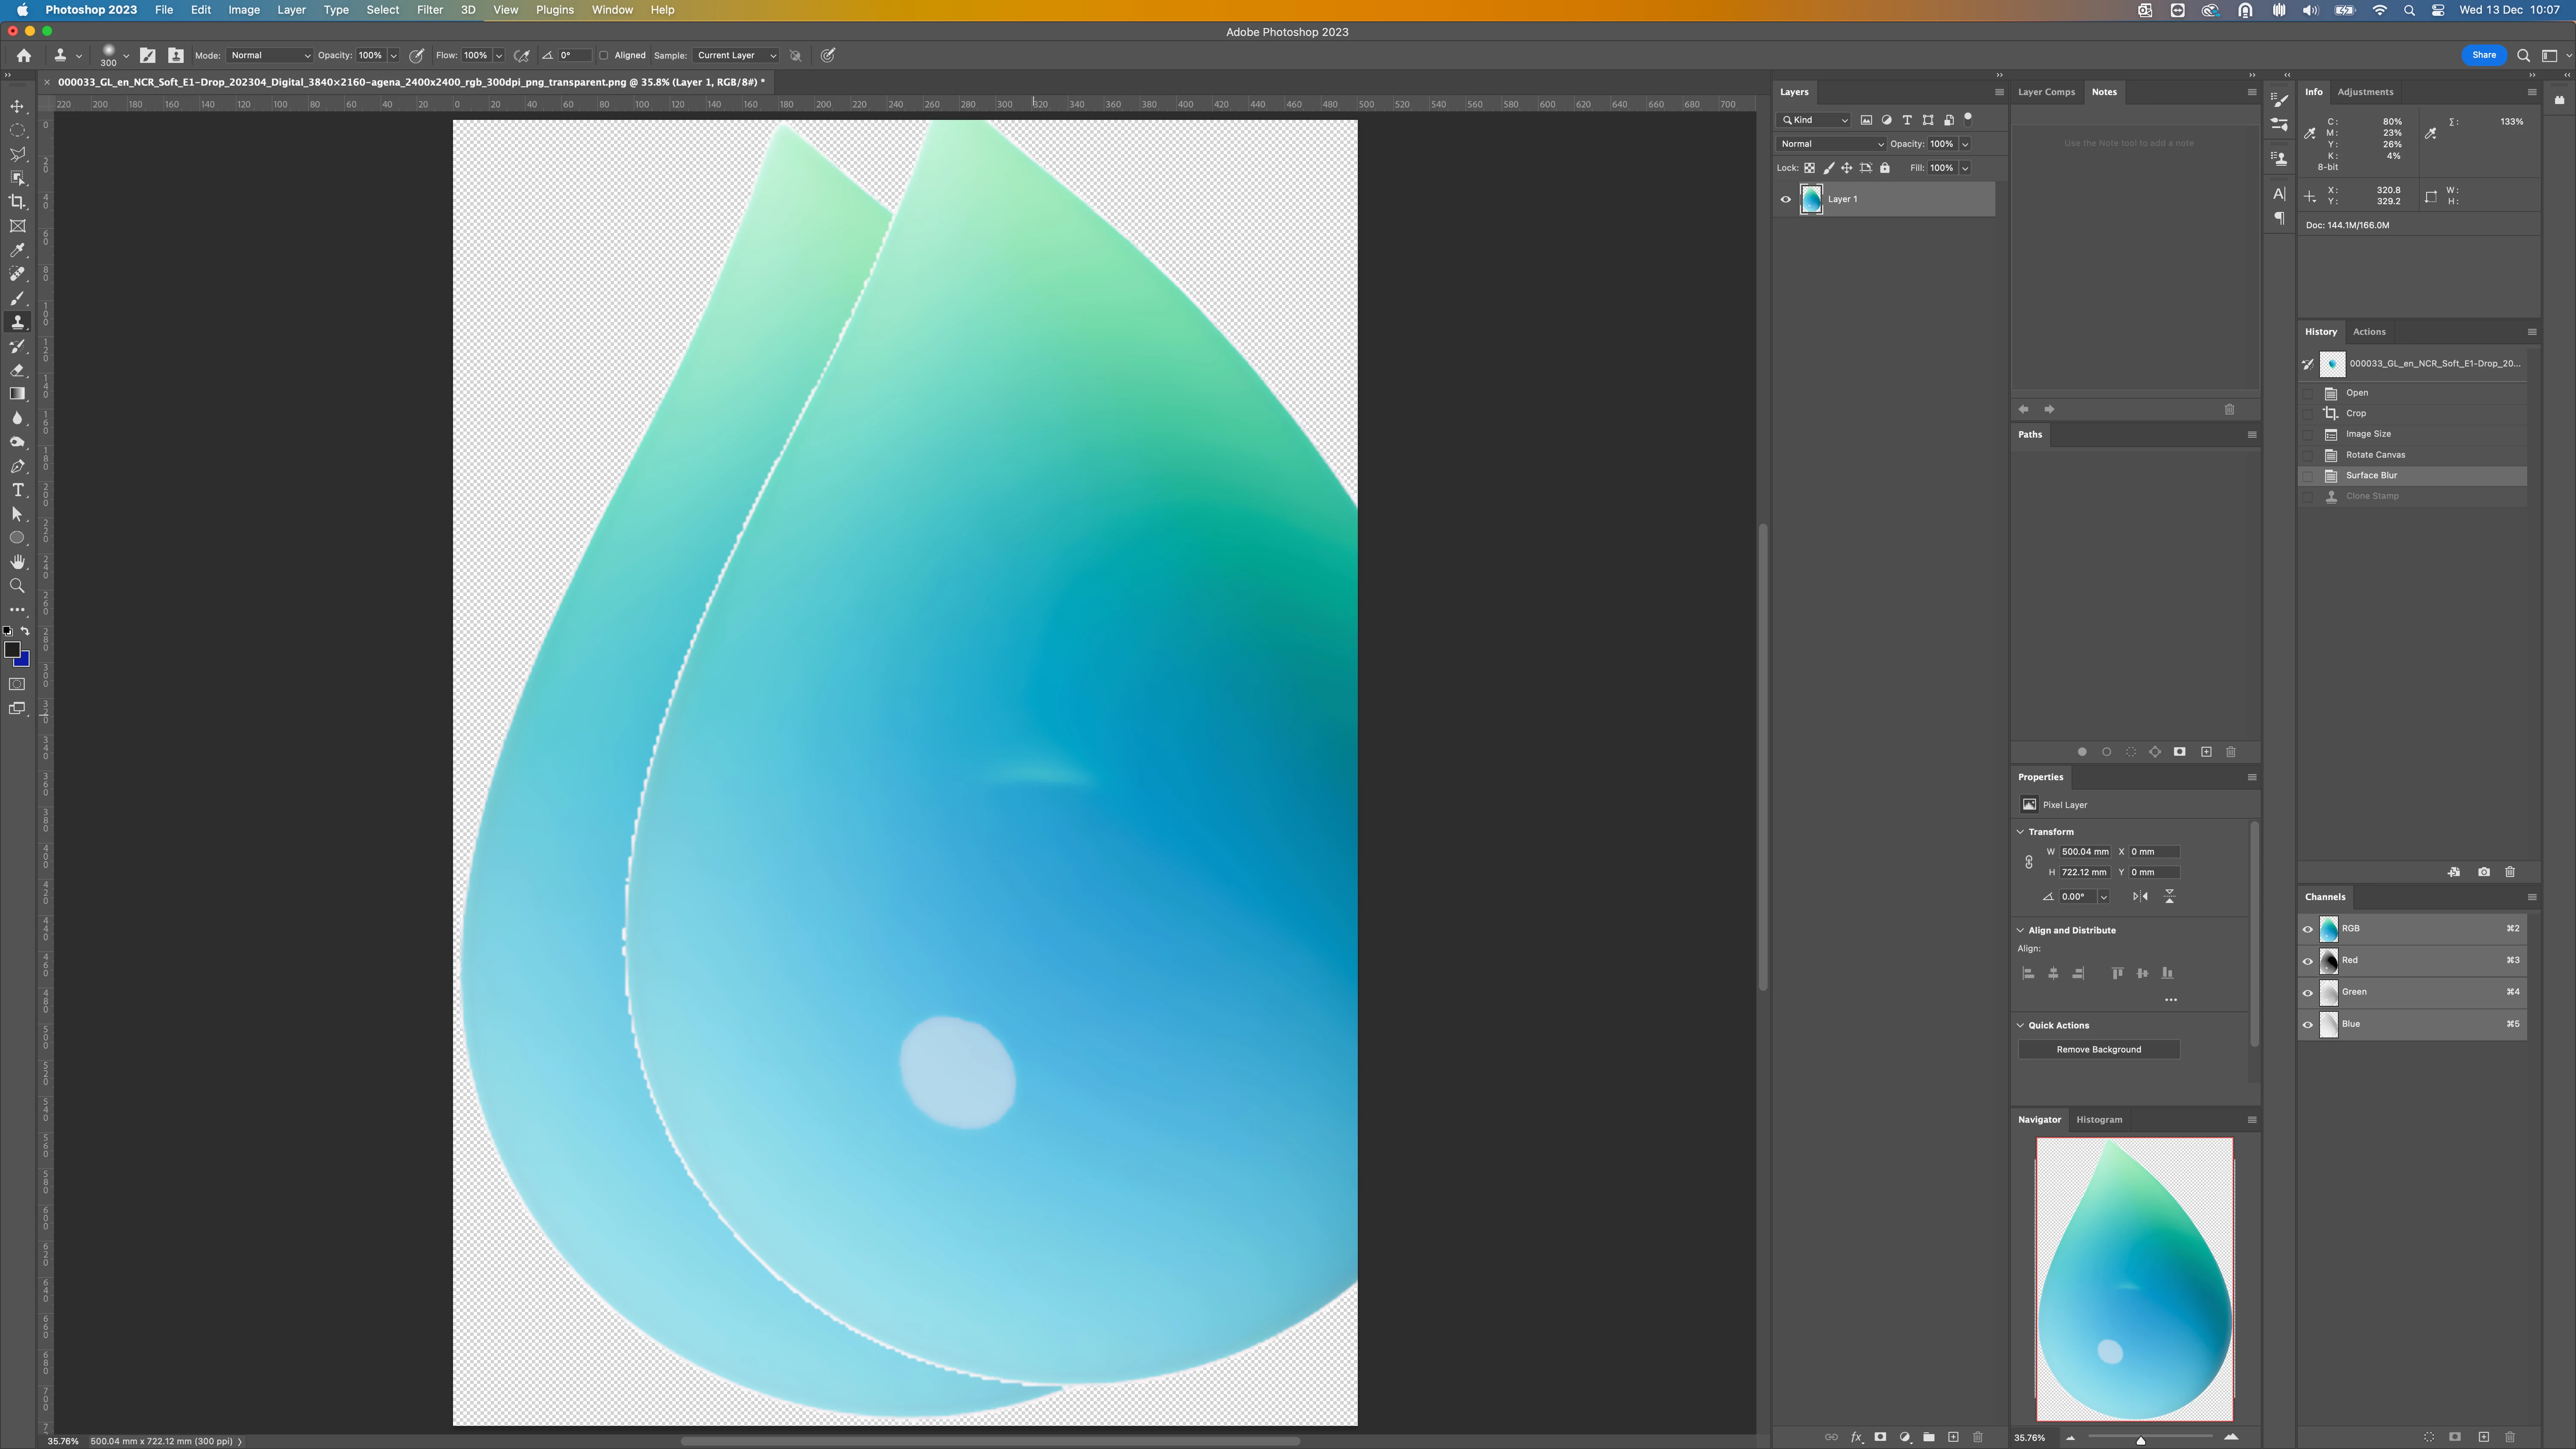Select the Hand tool
This screenshot has height=1449, width=2576.
coord(17,562)
